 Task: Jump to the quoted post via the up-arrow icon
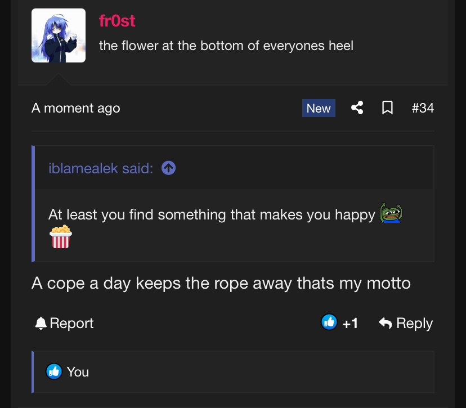point(168,168)
